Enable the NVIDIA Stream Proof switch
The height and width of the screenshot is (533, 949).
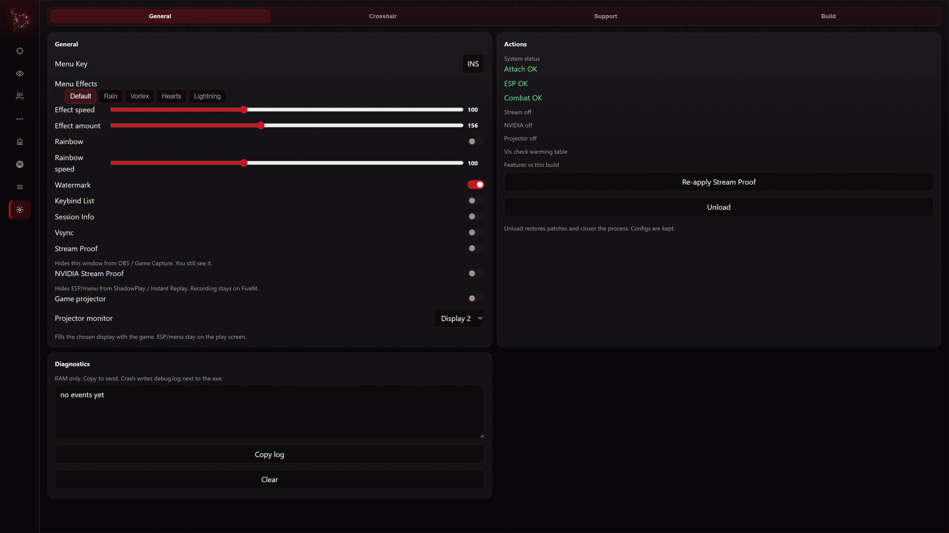pyautogui.click(x=475, y=273)
